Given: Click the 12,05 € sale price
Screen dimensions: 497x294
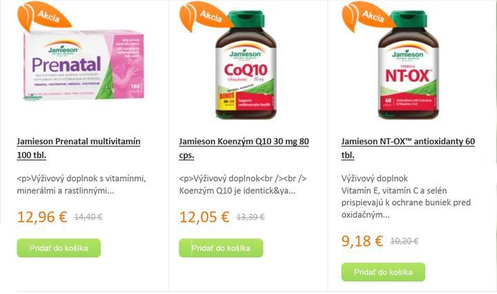Looking at the screenshot, I should pos(204,217).
